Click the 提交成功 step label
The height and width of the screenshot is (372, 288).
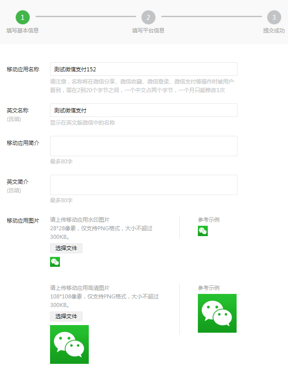[x=274, y=31]
